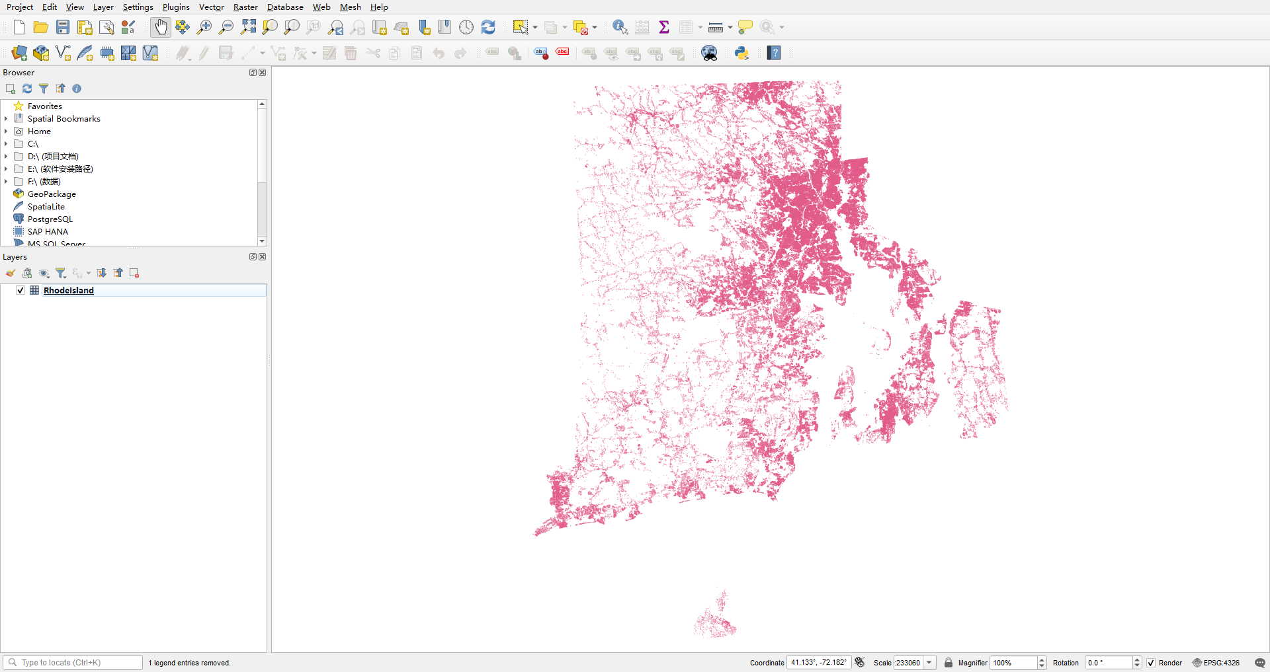The height and width of the screenshot is (672, 1270).
Task: Open the Measure tool dropdown arrow
Action: 730,28
